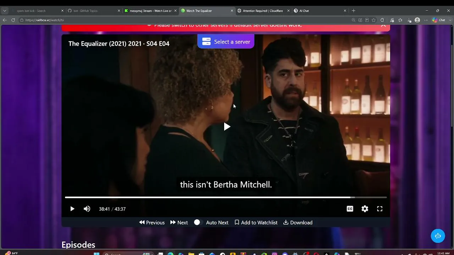Go back to the previous page

[x=5, y=20]
